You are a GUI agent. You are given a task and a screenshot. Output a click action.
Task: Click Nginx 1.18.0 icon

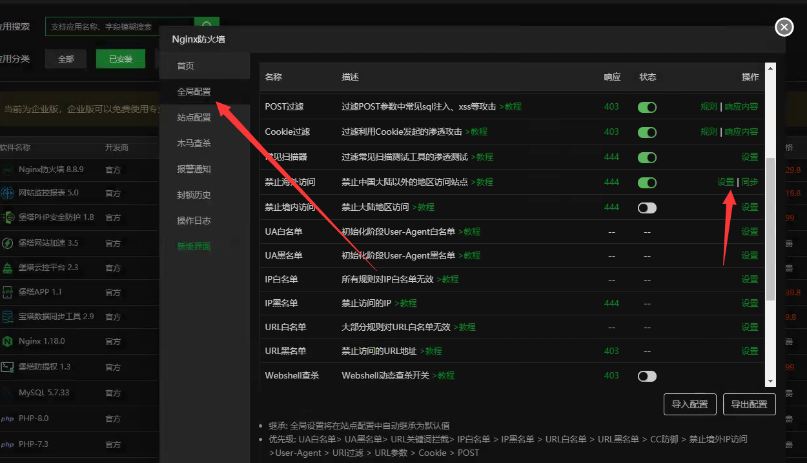coord(7,341)
